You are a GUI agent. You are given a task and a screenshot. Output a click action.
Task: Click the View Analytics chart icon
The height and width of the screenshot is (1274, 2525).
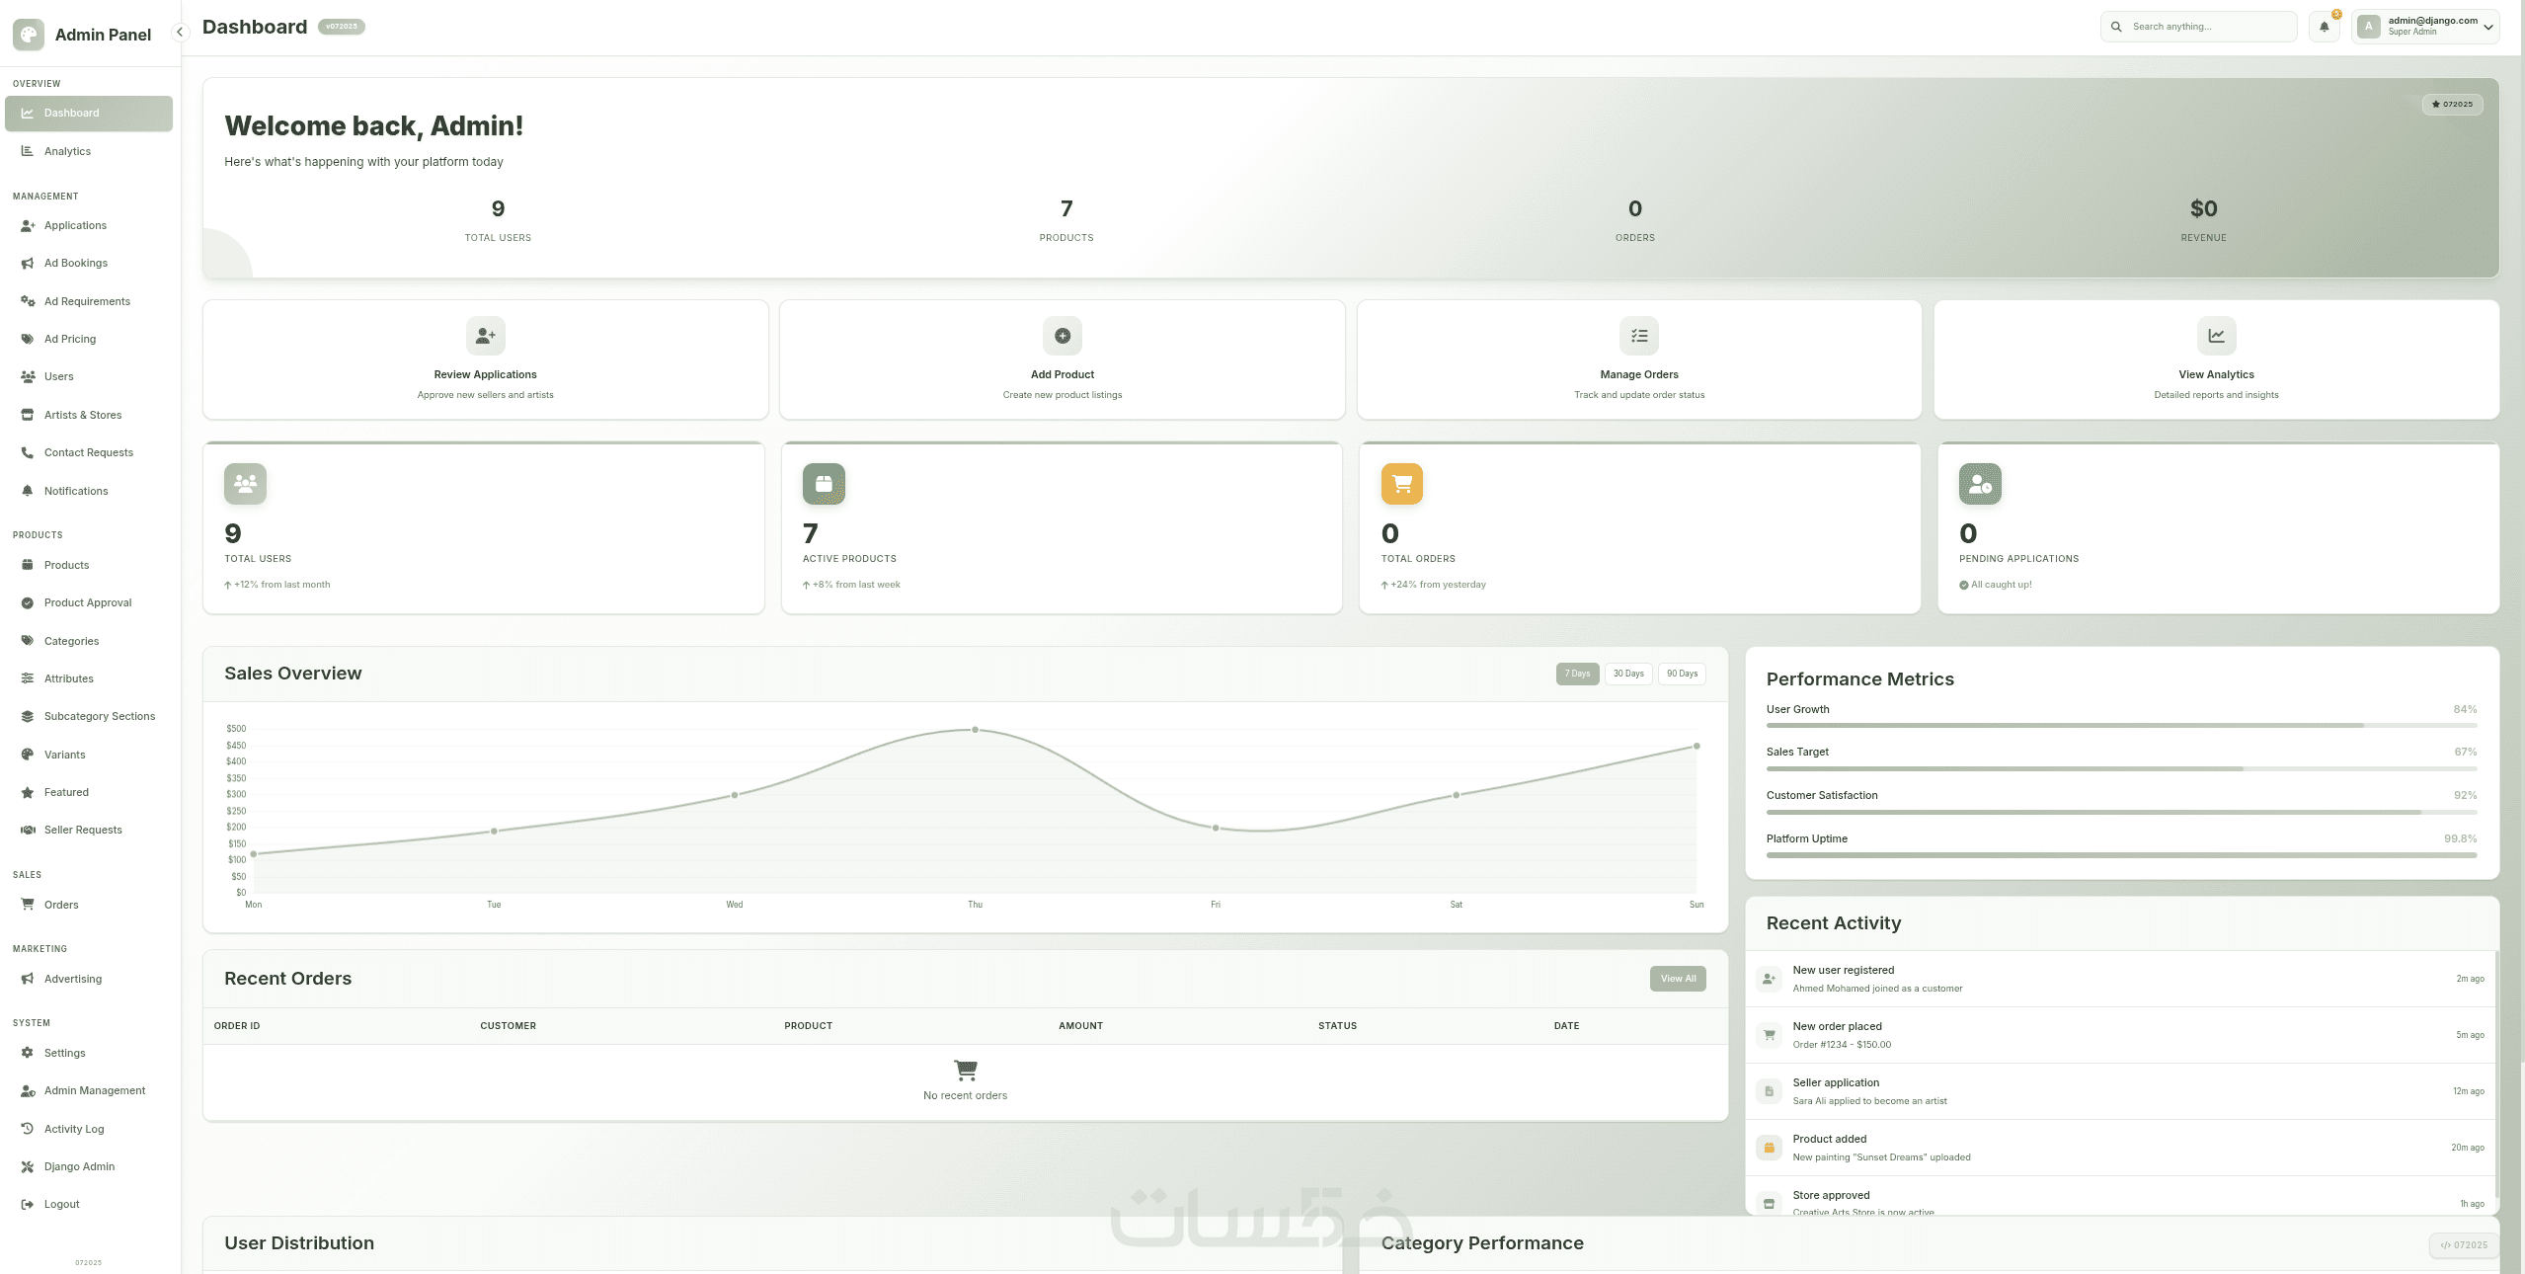[x=2216, y=336]
